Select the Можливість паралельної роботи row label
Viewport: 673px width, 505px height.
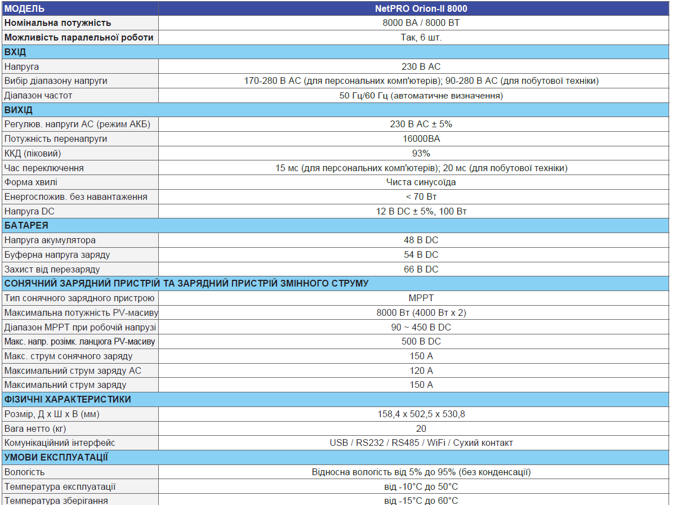[78, 38]
